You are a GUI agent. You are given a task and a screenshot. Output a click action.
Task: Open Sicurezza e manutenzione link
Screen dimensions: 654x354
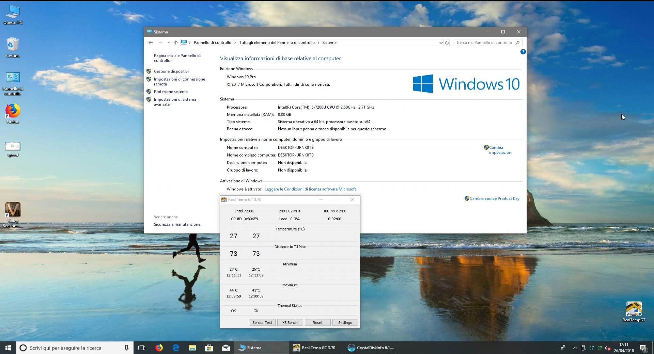pos(177,224)
